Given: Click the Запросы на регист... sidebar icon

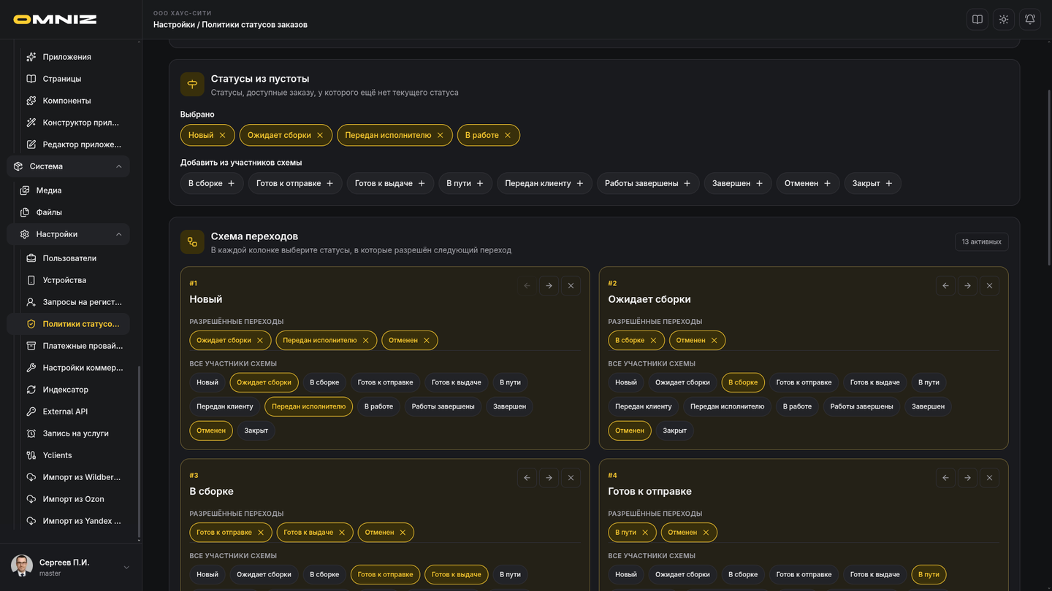Looking at the screenshot, I should (x=31, y=302).
